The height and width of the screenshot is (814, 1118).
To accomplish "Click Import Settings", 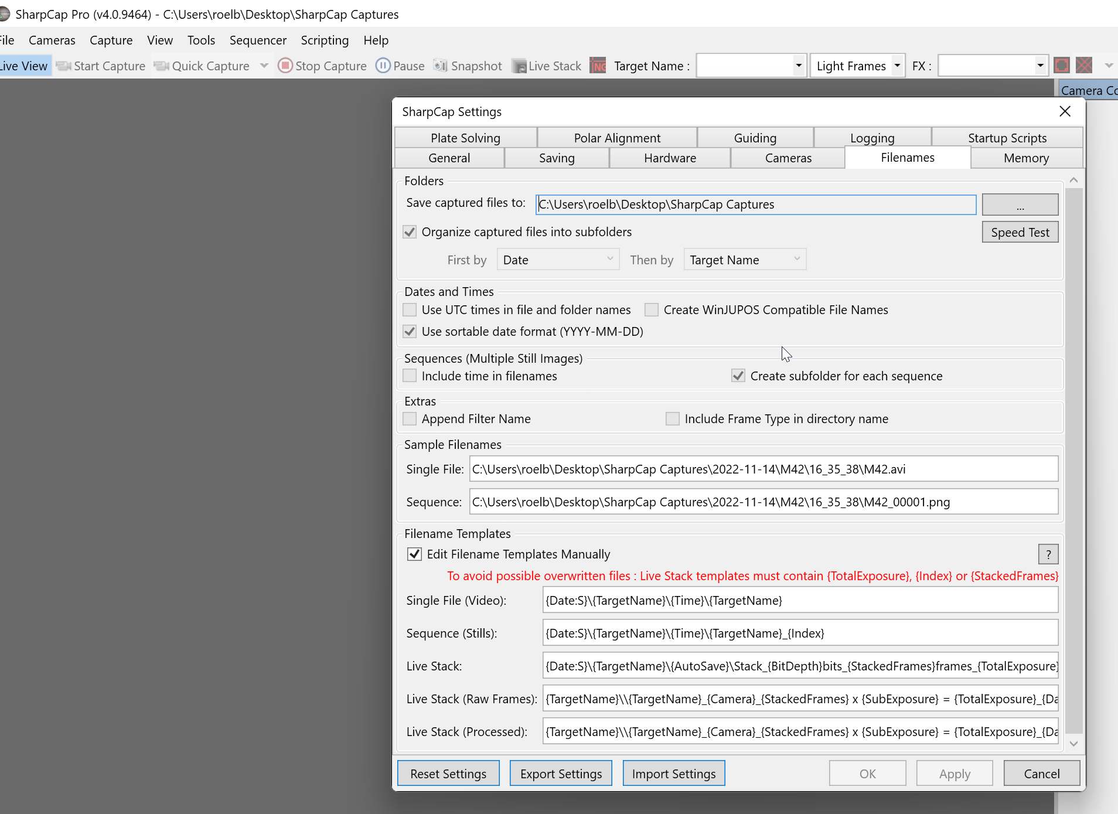I will (674, 774).
